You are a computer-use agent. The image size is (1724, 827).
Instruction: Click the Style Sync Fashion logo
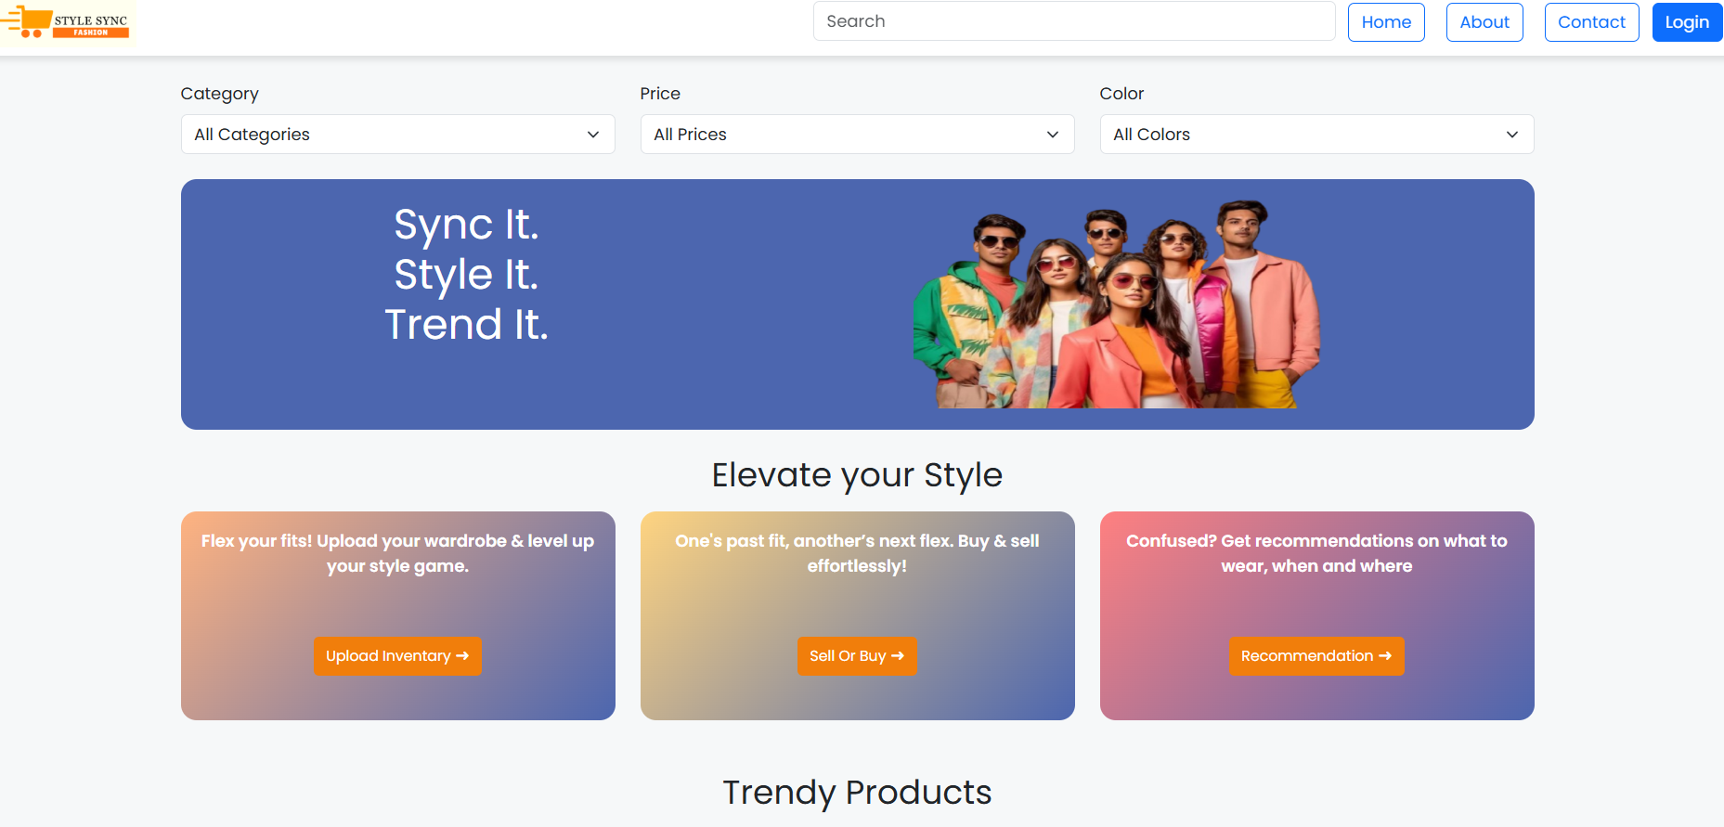(x=67, y=22)
